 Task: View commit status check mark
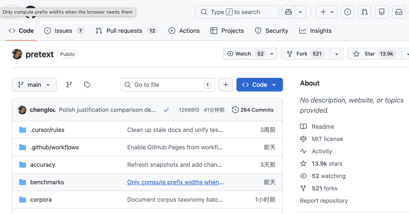click(166, 110)
